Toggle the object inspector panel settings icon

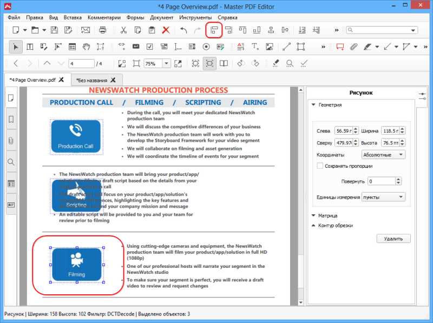(x=422, y=96)
